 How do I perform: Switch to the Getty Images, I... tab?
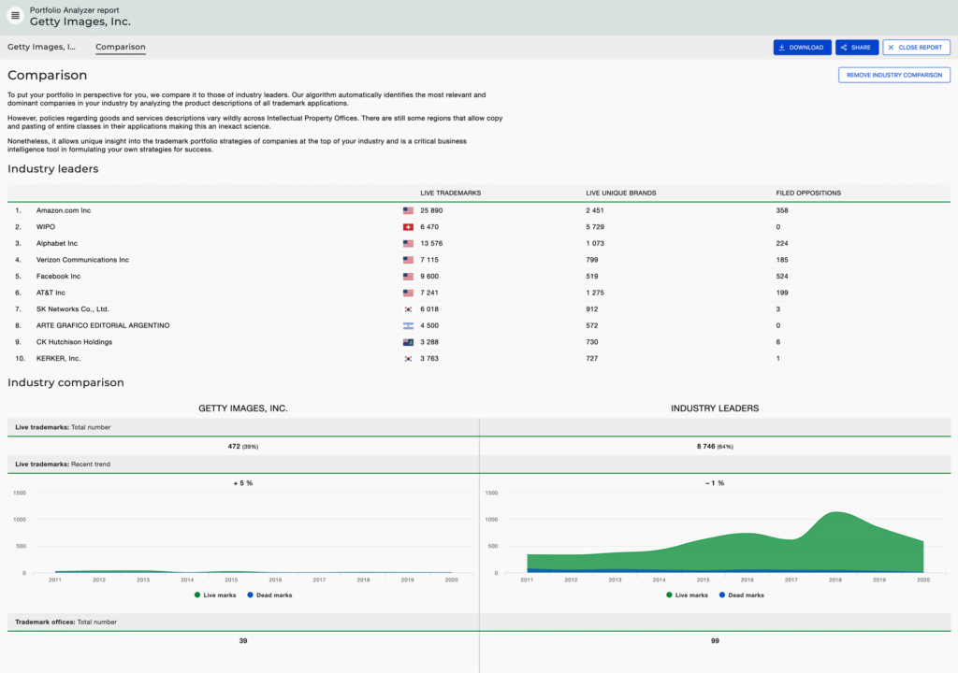click(x=42, y=47)
